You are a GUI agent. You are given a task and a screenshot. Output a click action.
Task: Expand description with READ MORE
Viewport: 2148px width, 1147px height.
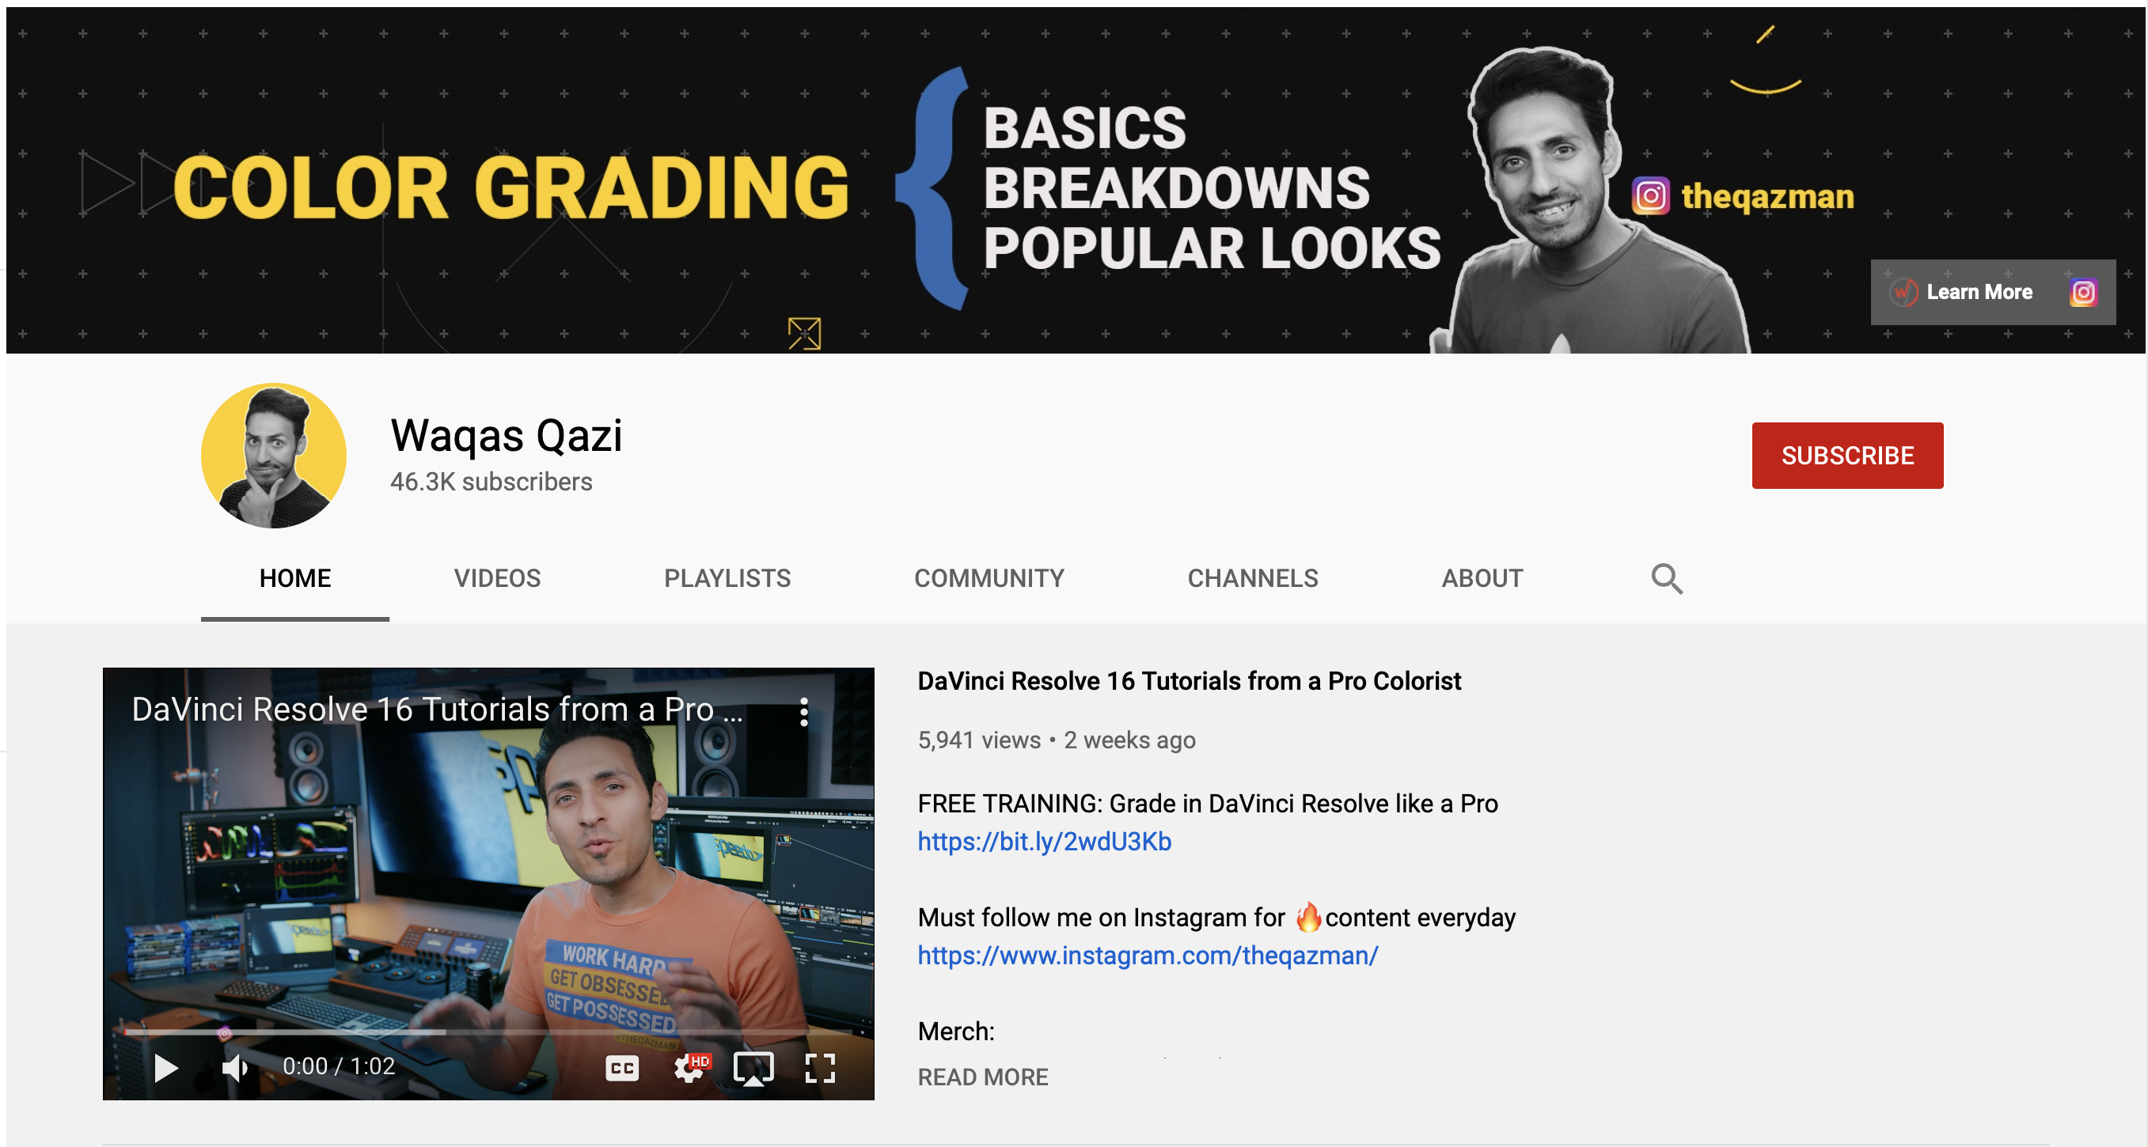(982, 1077)
